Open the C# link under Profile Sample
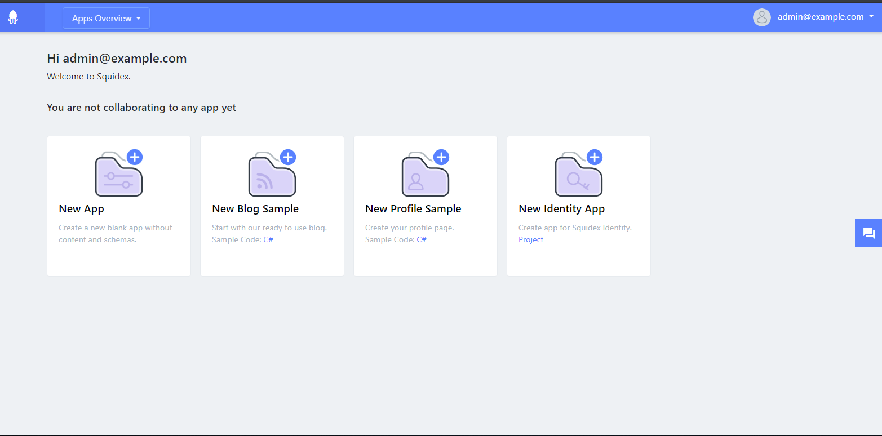882x436 pixels. point(422,239)
